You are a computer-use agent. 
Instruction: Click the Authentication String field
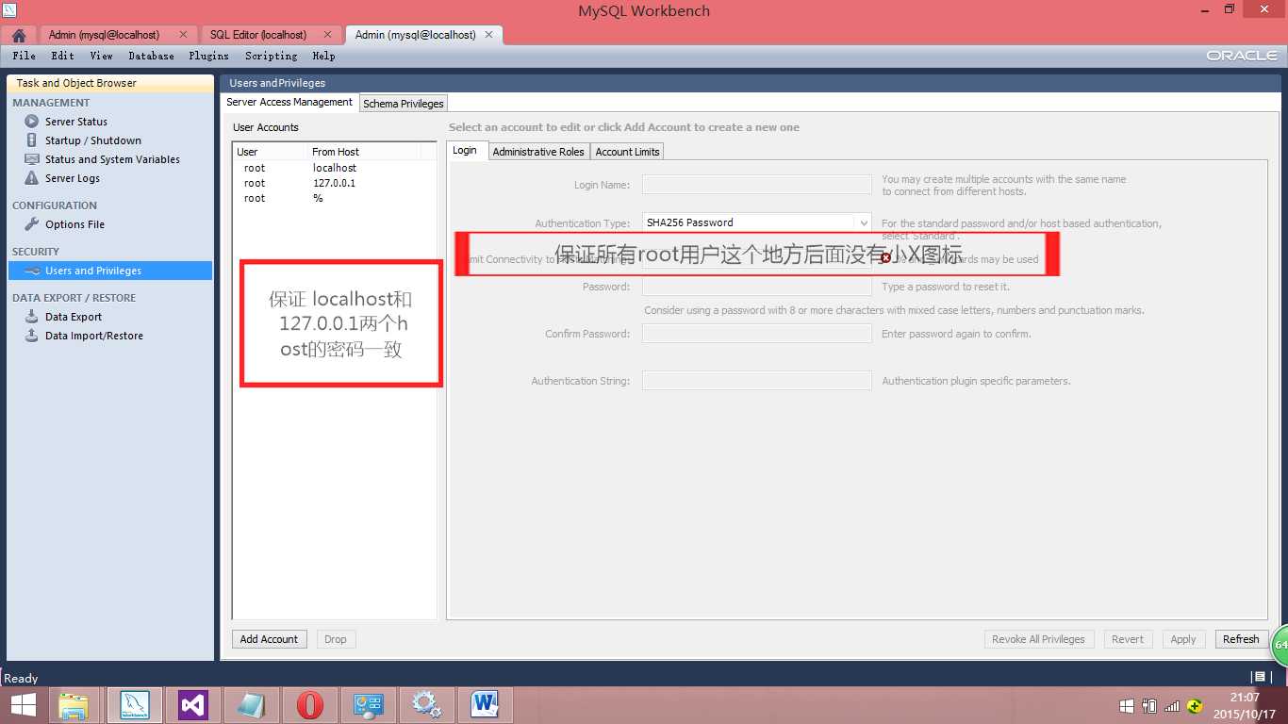pyautogui.click(x=756, y=381)
